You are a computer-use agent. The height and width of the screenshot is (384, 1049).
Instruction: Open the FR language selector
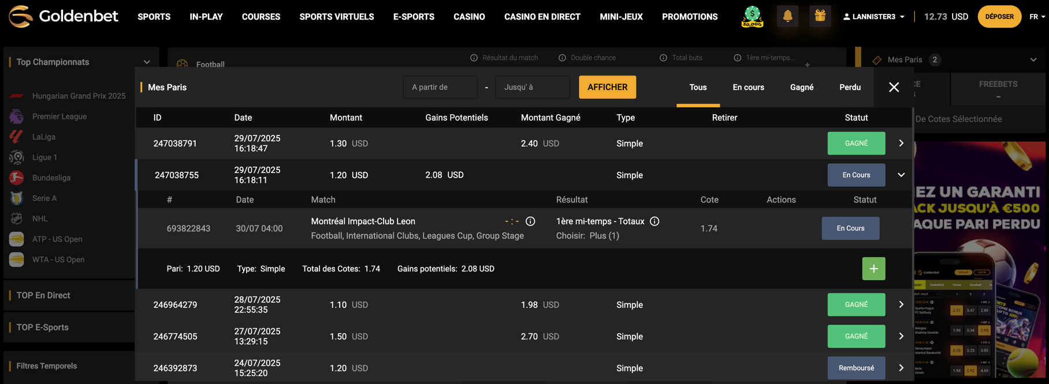coord(1037,17)
